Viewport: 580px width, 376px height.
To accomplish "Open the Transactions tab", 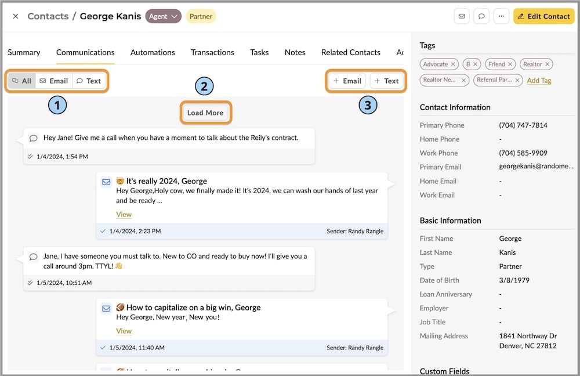I will 212,52.
